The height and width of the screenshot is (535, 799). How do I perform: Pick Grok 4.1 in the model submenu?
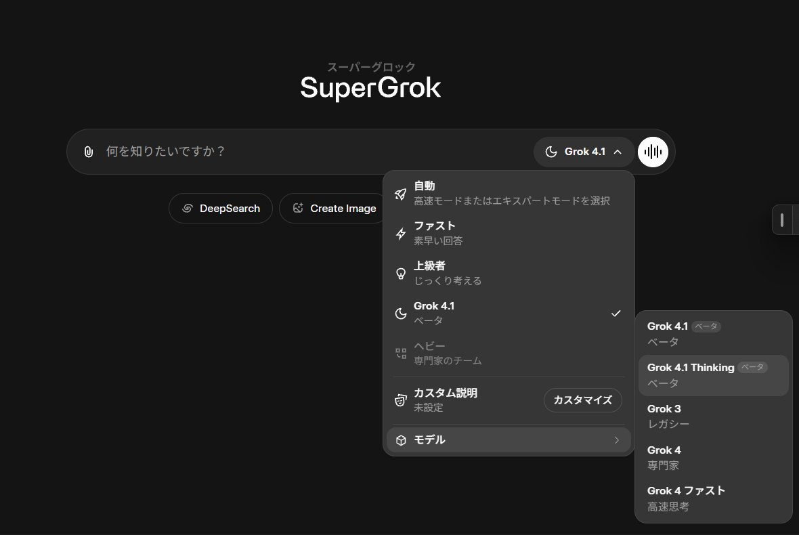point(714,334)
